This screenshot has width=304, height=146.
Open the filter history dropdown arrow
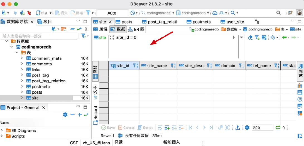[x=241, y=37]
